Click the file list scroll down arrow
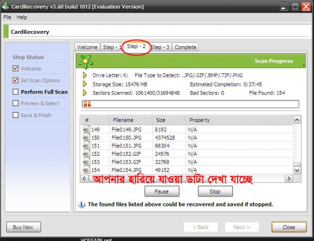 (297, 170)
